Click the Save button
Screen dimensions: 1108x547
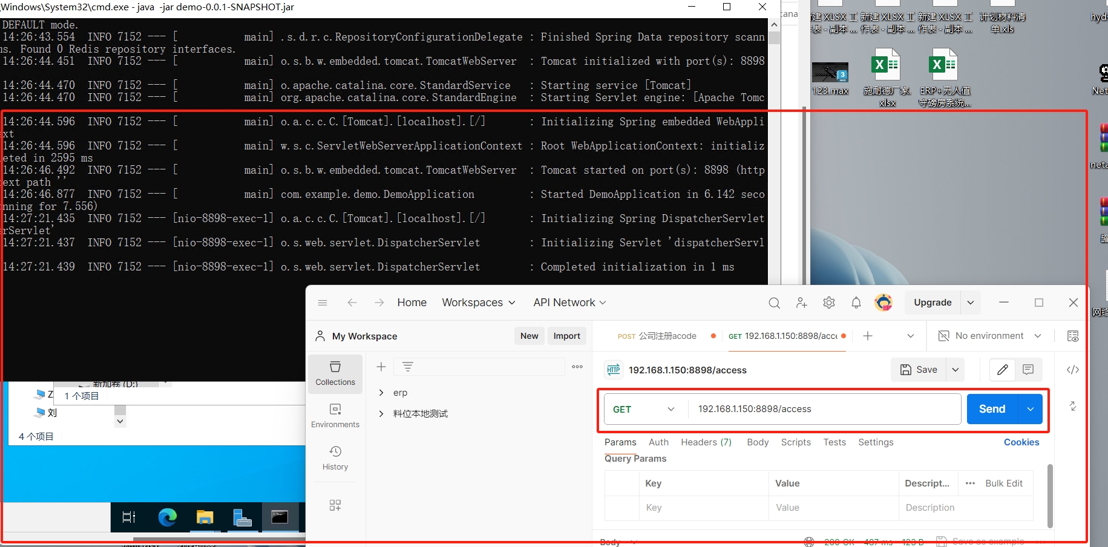coord(919,370)
